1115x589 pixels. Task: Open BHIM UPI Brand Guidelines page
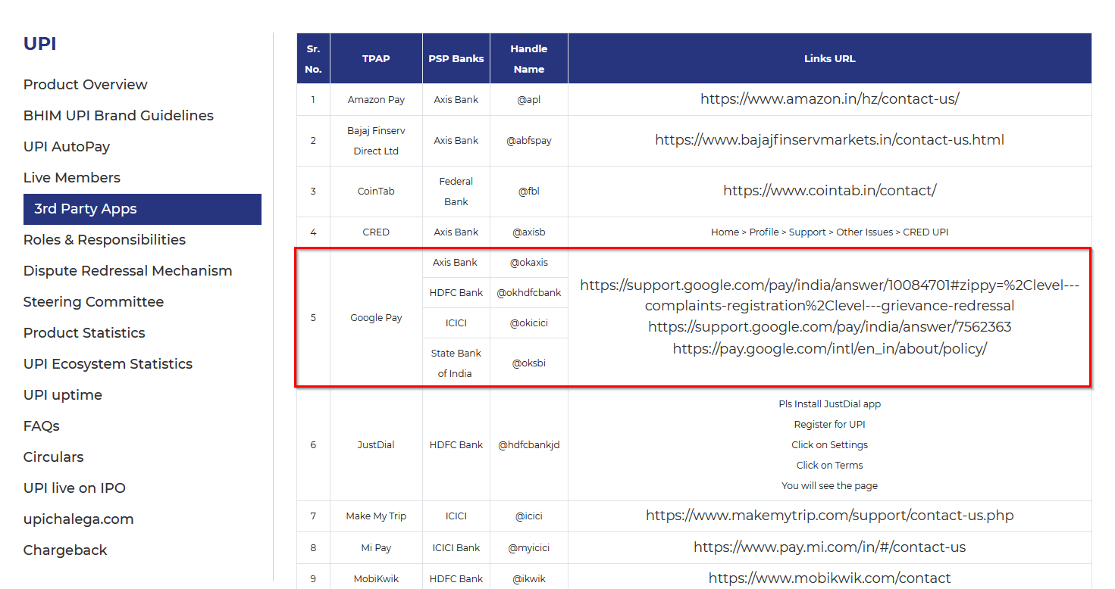(118, 116)
